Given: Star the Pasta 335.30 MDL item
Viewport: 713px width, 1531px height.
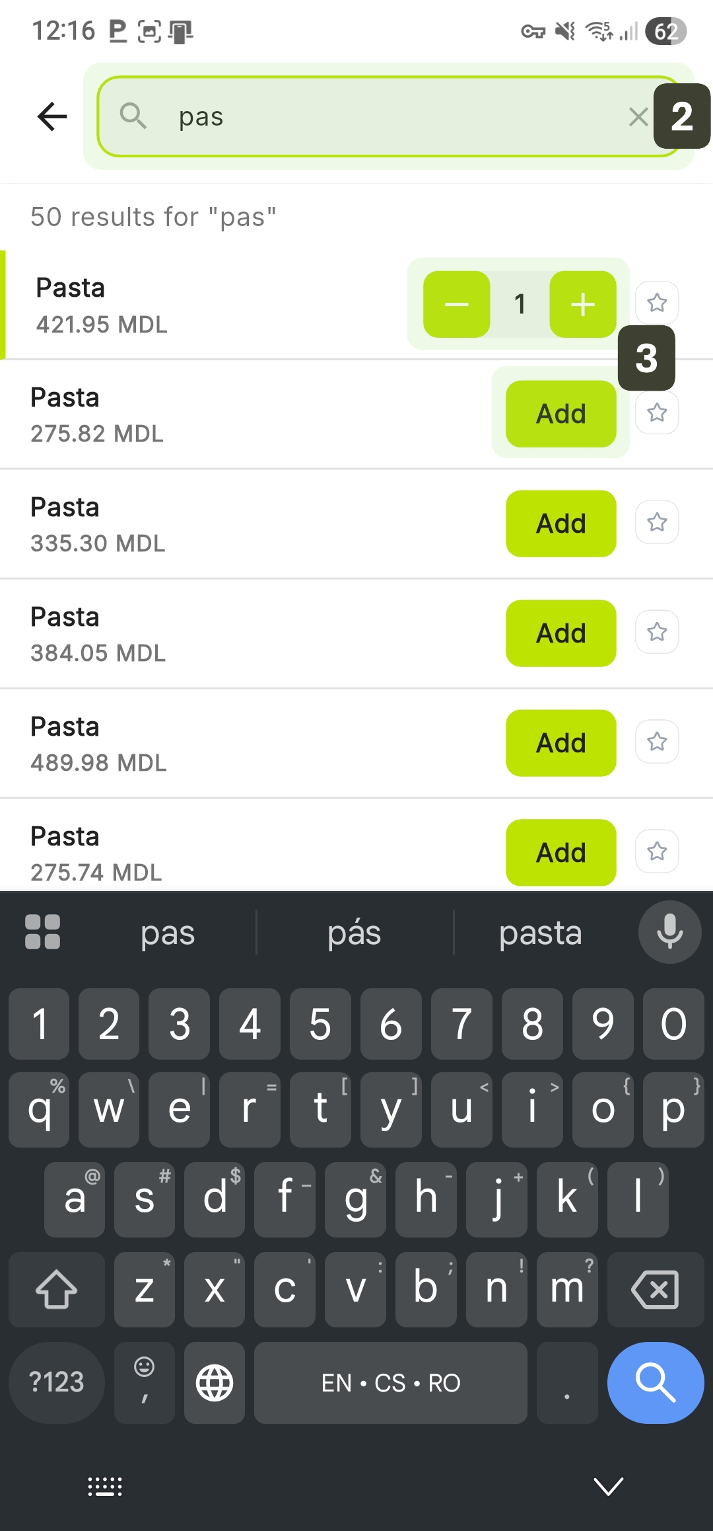Looking at the screenshot, I should (657, 522).
